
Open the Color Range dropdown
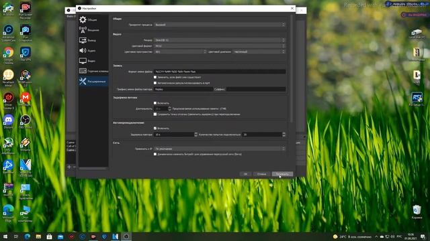tap(259, 52)
